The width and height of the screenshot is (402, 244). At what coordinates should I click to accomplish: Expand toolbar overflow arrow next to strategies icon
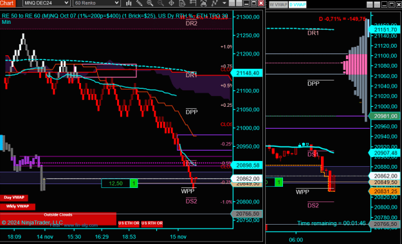click(x=224, y=3)
